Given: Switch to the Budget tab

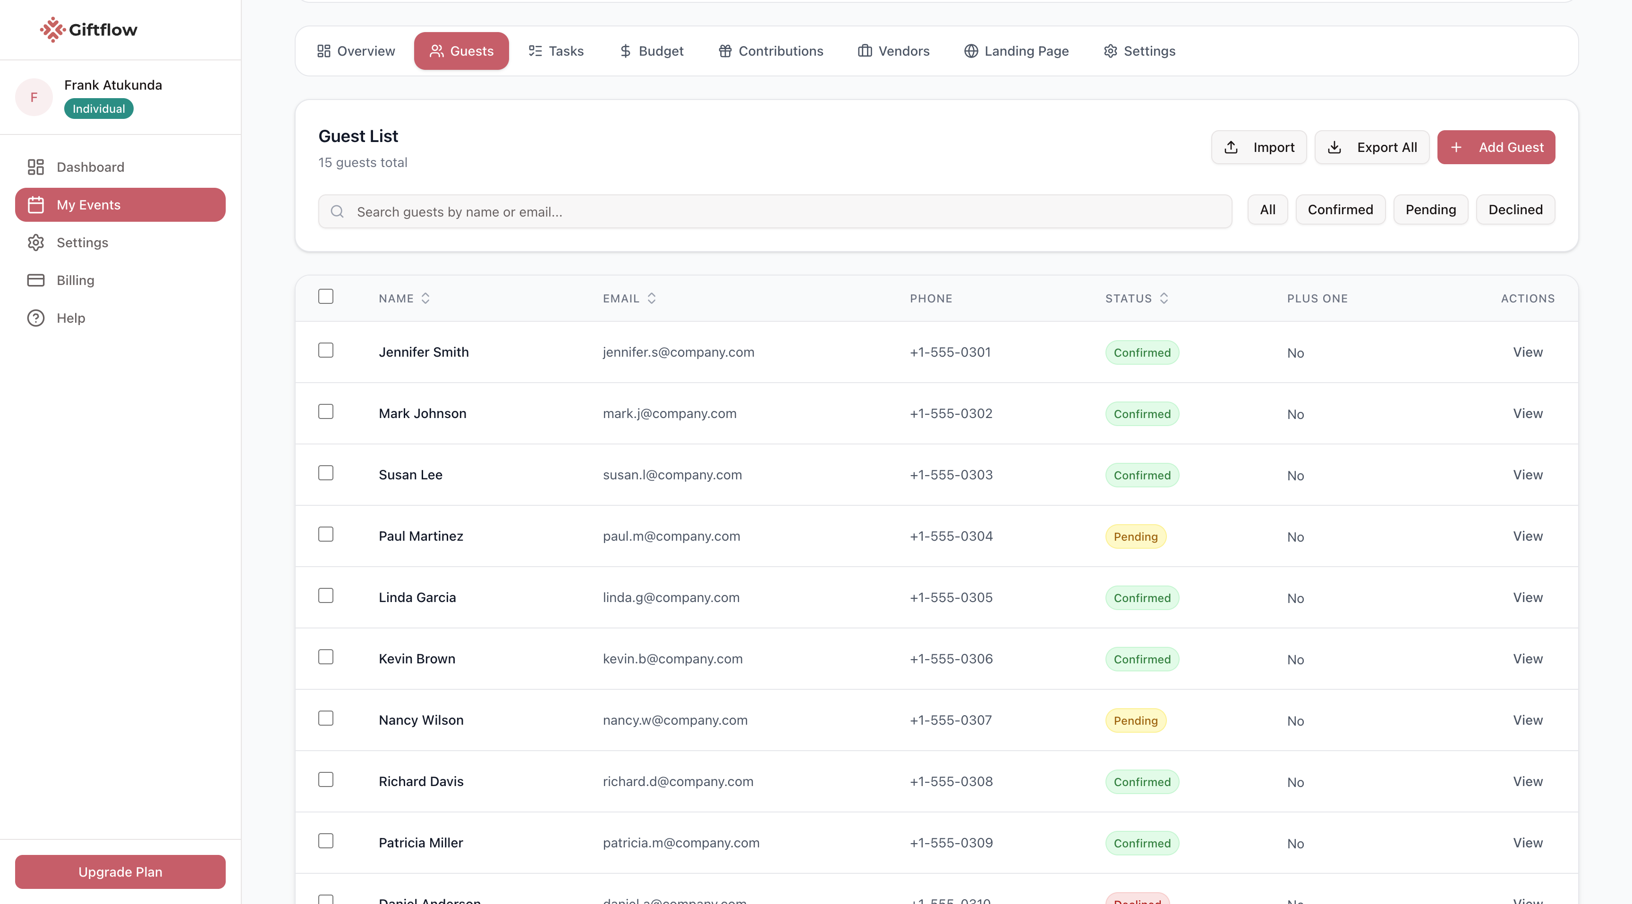Looking at the screenshot, I should pos(651,50).
